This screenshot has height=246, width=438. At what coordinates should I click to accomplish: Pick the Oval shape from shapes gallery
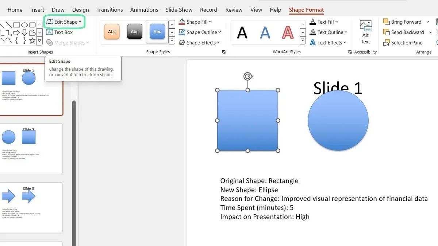[24, 25]
